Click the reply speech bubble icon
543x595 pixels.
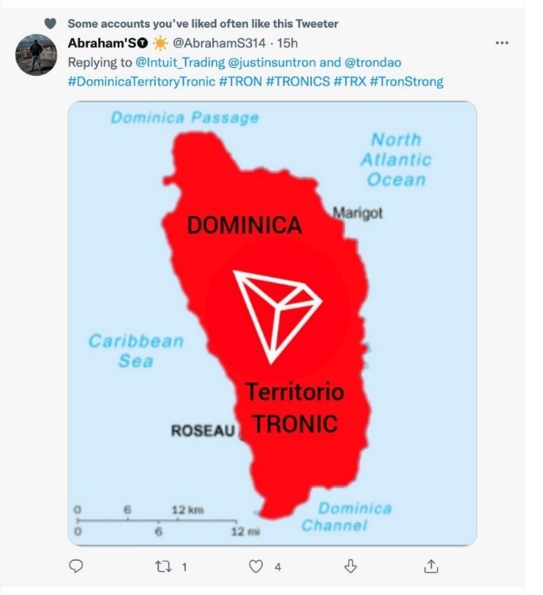click(x=77, y=566)
